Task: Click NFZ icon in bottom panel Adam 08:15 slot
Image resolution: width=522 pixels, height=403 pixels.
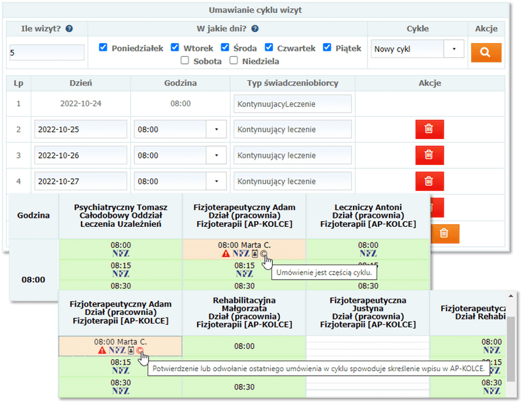Action: (x=121, y=370)
